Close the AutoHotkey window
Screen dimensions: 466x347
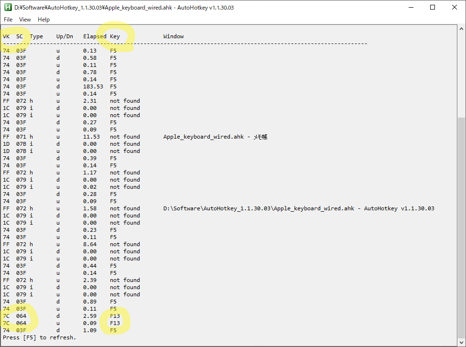(454, 8)
